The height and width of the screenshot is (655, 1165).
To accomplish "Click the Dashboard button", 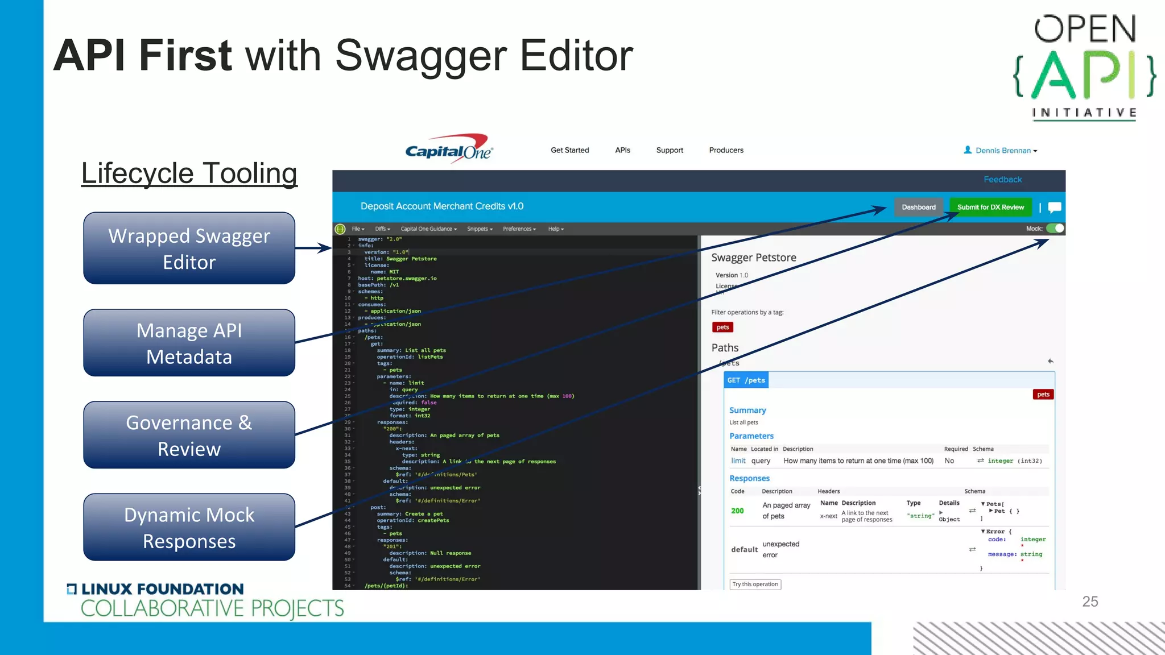I will point(918,207).
